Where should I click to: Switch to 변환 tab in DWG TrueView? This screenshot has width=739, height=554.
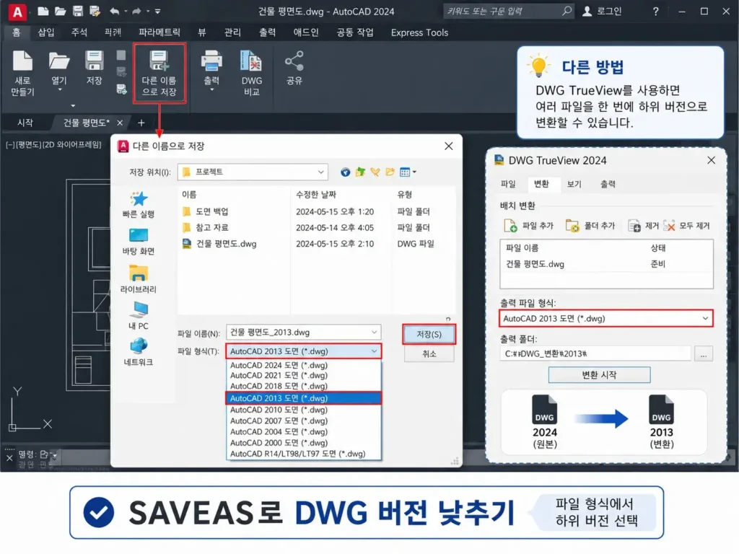point(541,184)
